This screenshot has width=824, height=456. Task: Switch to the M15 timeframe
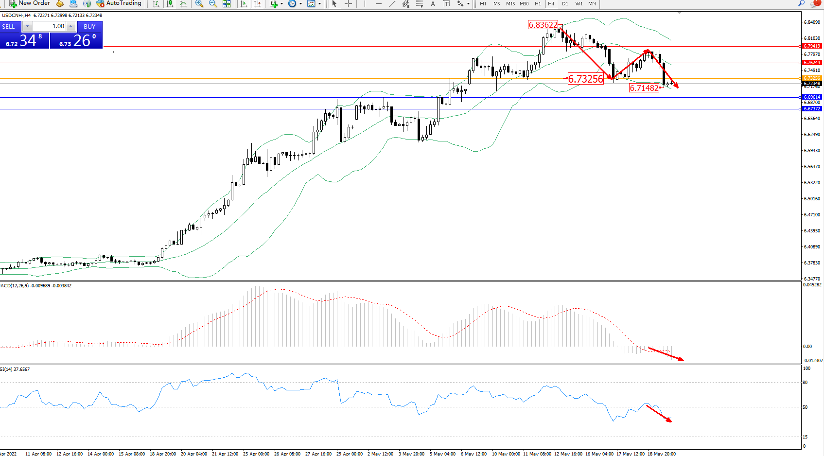coord(510,4)
